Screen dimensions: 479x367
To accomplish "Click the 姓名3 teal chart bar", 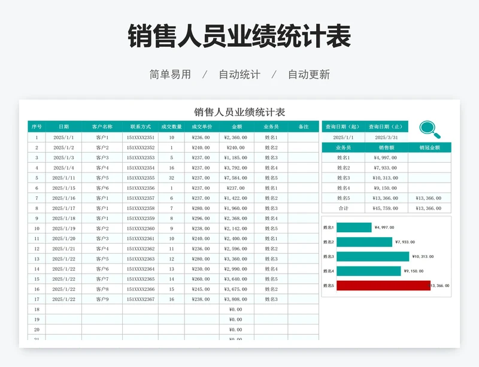I will [x=372, y=256].
